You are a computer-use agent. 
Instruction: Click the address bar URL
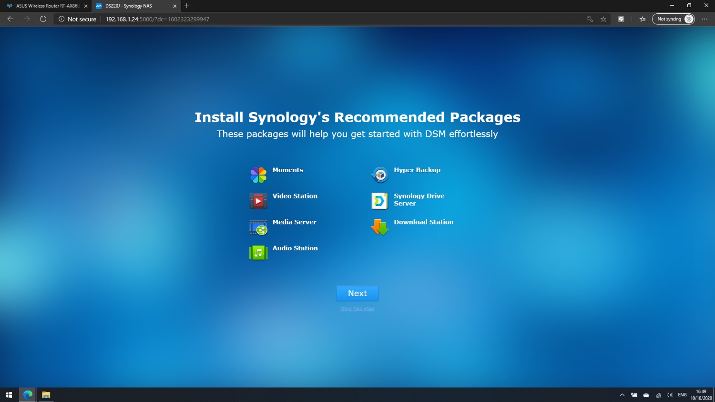point(157,19)
